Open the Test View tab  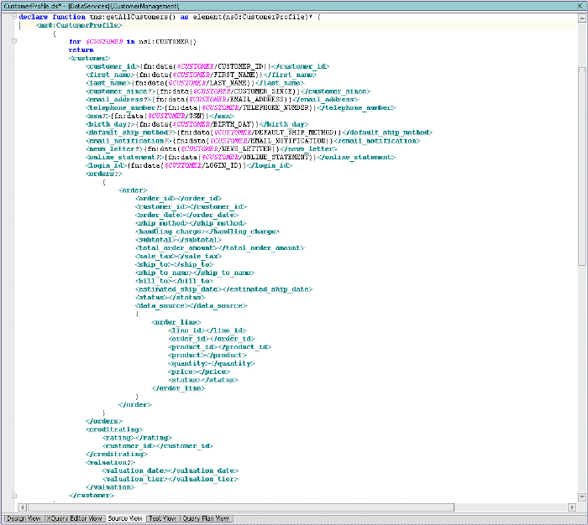[x=162, y=518]
